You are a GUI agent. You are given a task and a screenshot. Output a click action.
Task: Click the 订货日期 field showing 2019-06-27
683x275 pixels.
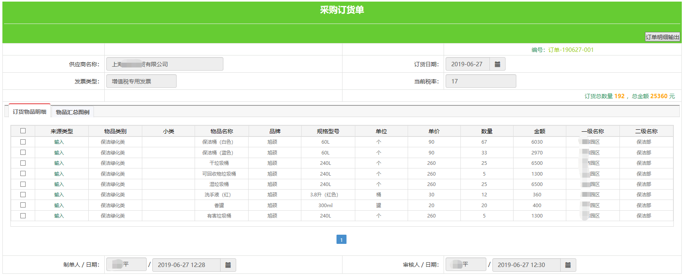click(467, 64)
